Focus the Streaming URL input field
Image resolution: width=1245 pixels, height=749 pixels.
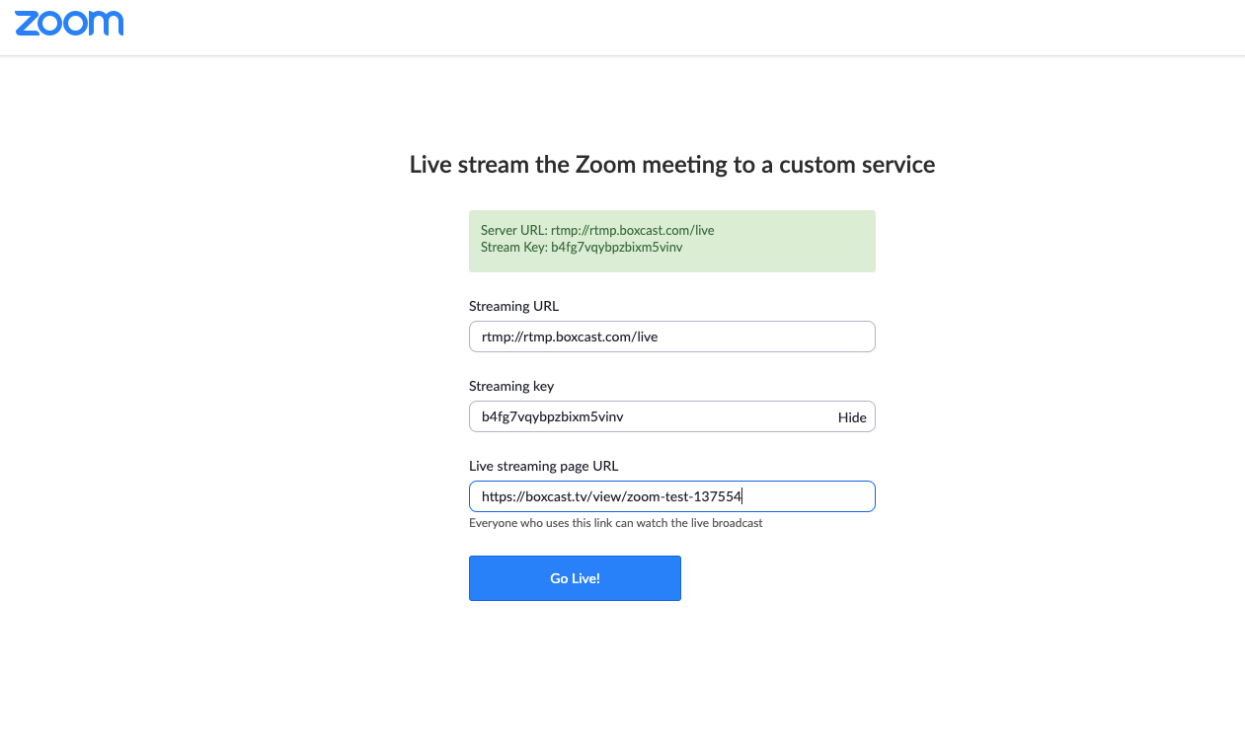click(x=671, y=337)
